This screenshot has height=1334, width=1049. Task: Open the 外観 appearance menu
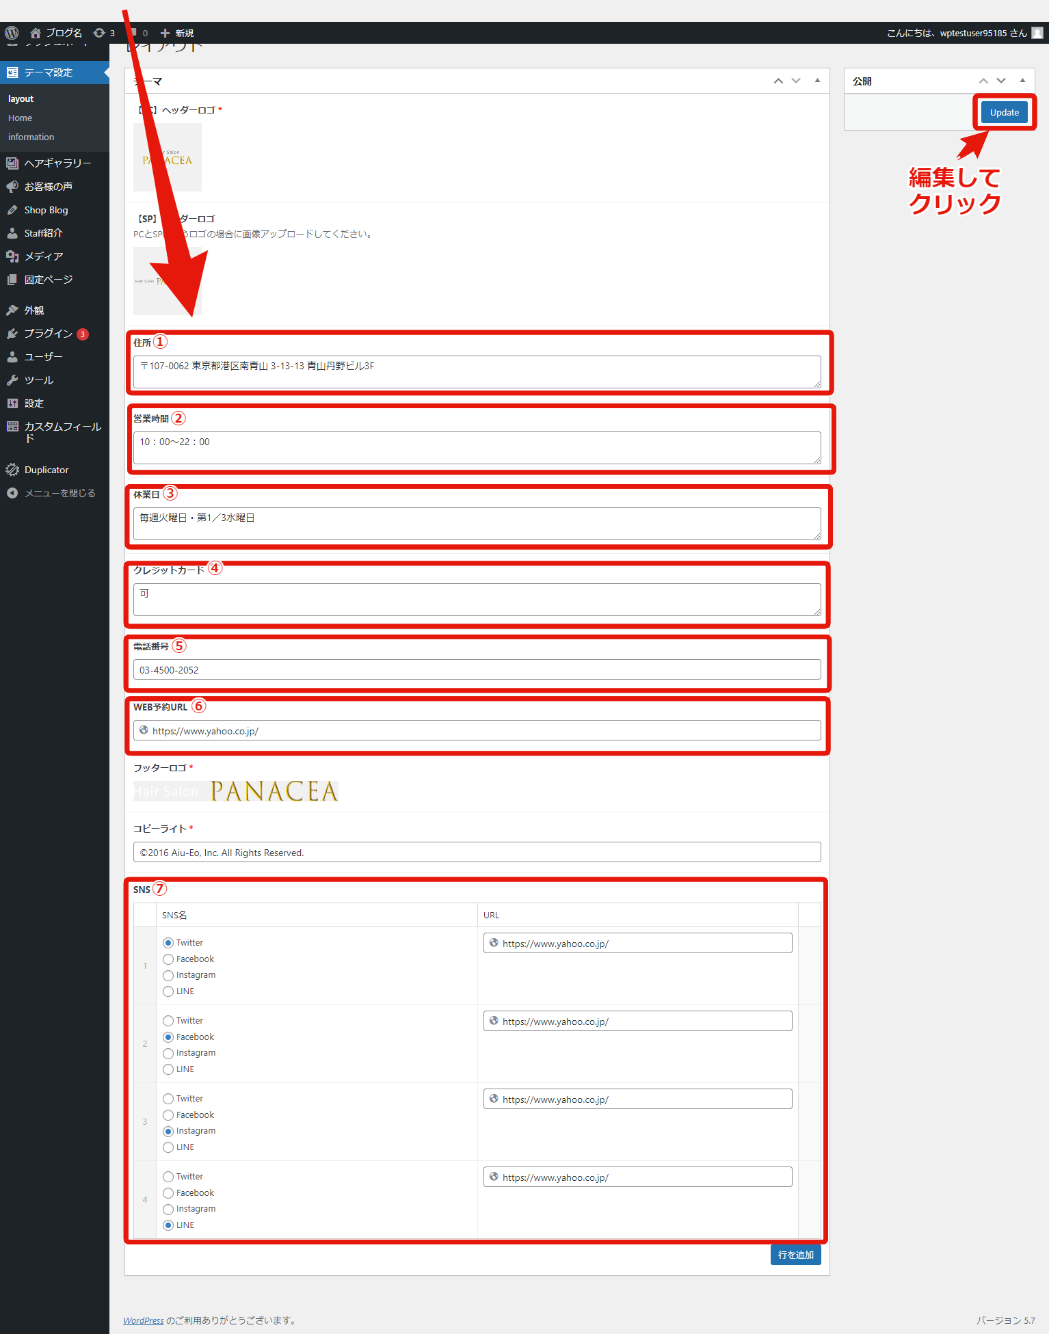coord(34,310)
